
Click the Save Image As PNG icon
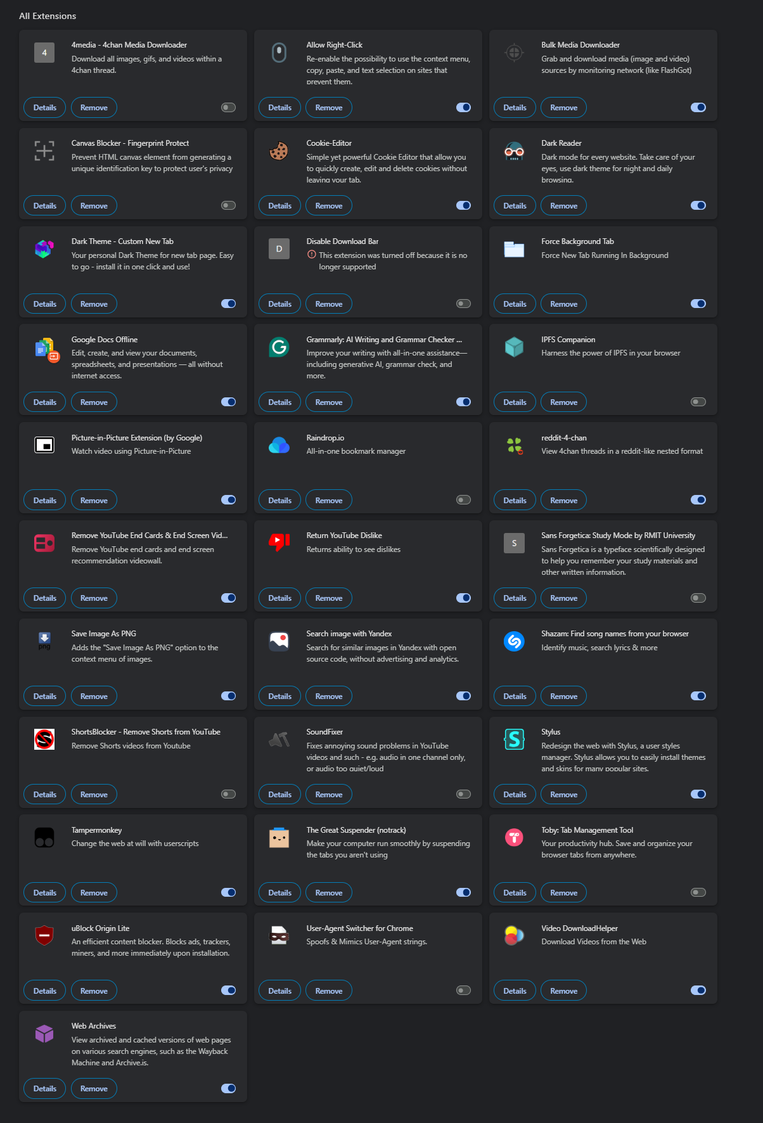pyautogui.click(x=44, y=641)
